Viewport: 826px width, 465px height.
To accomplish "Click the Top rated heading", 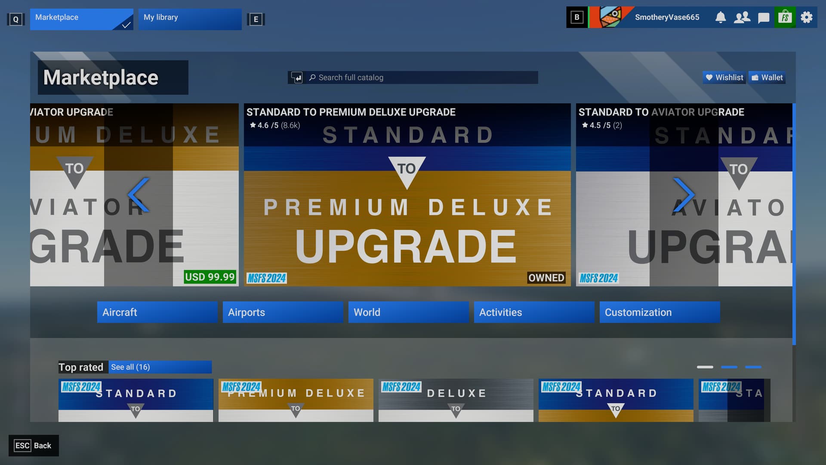I will click(81, 367).
